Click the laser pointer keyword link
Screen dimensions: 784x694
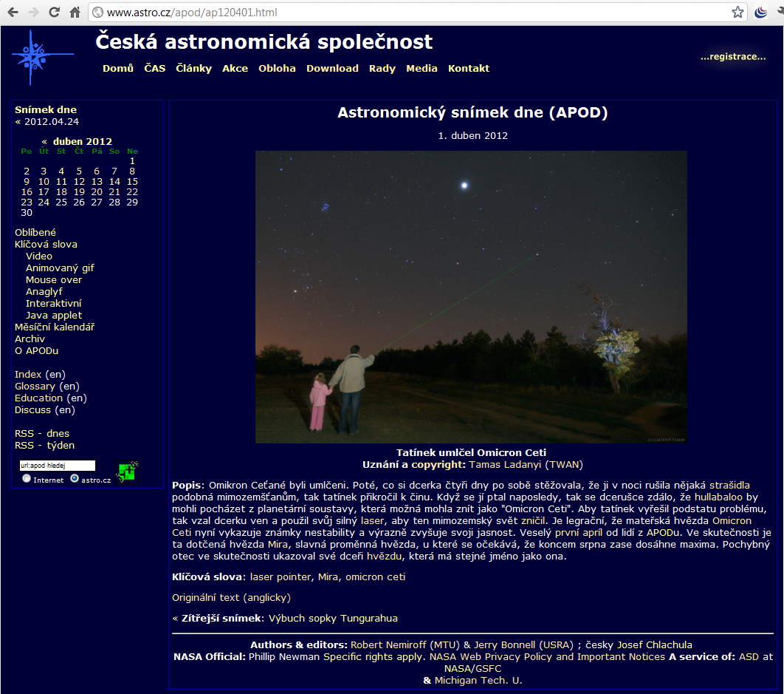coord(281,576)
